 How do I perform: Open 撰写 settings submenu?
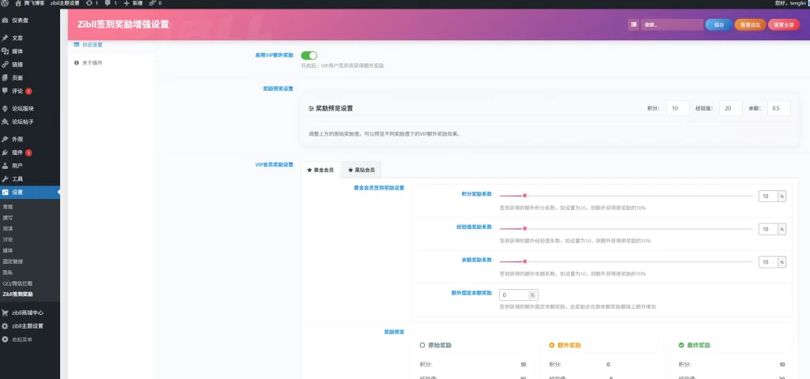(8, 218)
